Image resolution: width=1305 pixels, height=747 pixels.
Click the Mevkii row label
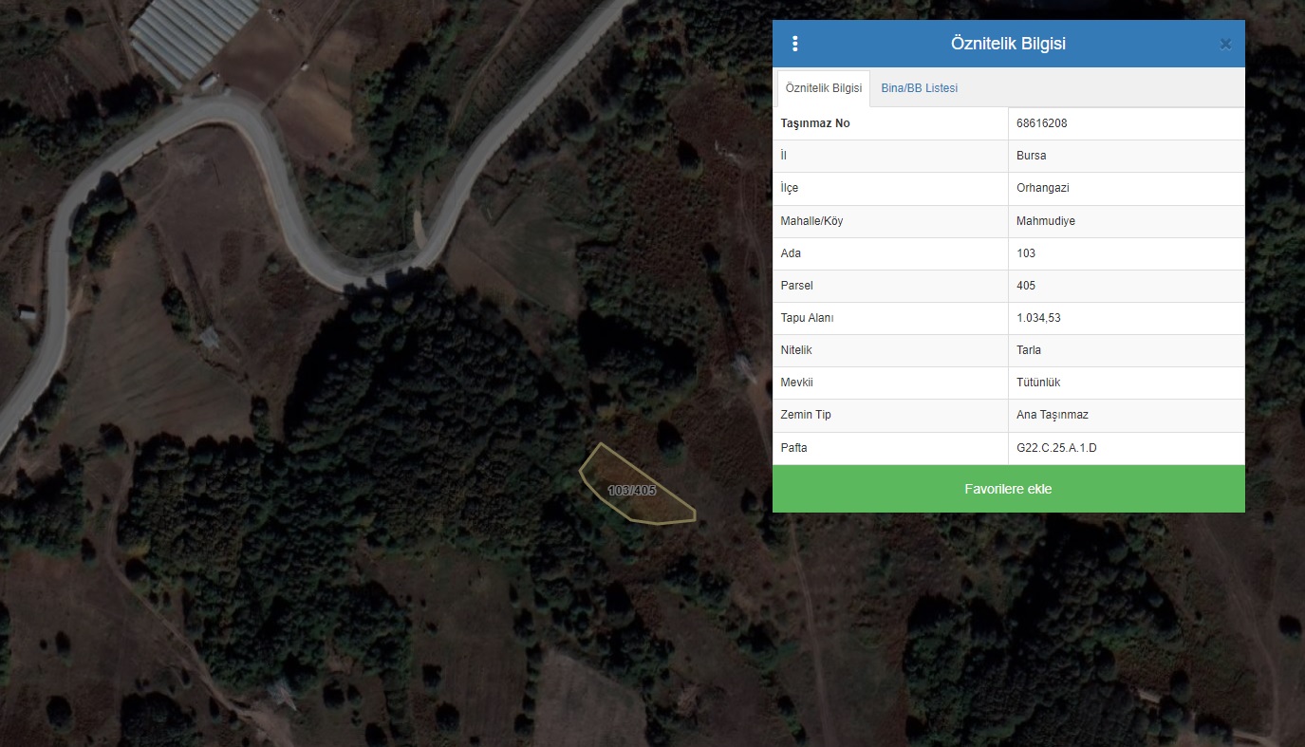[797, 383]
